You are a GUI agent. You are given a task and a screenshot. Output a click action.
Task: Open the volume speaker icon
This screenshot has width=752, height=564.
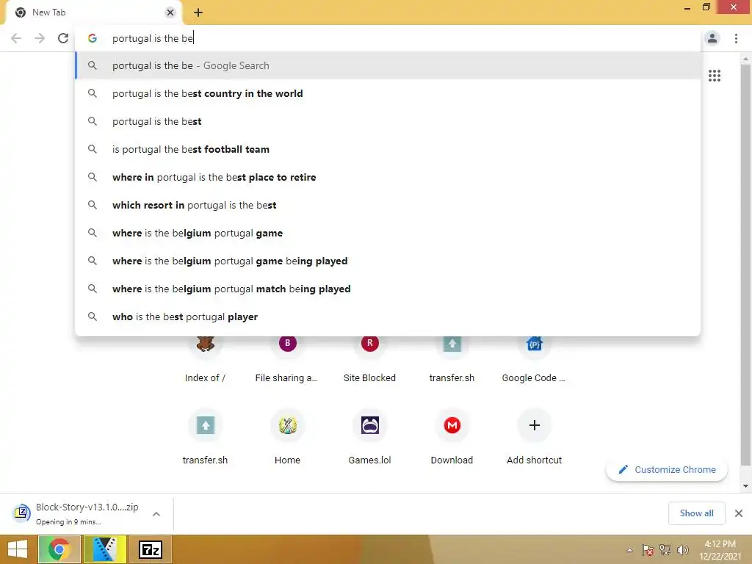tap(682, 550)
